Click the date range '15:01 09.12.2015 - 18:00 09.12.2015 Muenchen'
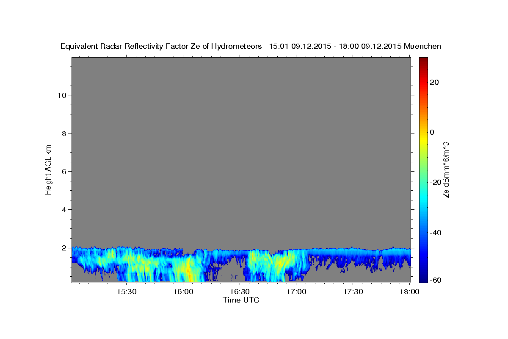 click(x=355, y=47)
